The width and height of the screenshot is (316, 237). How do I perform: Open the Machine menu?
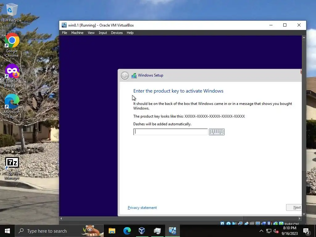click(x=77, y=33)
